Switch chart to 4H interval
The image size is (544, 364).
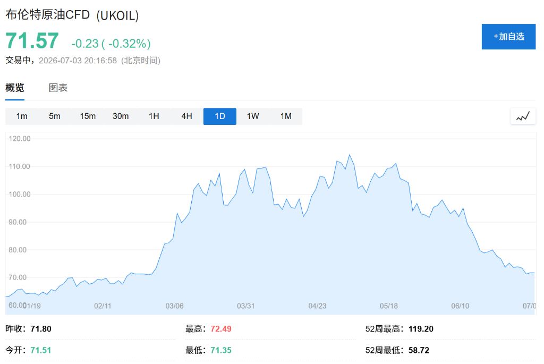coord(186,116)
